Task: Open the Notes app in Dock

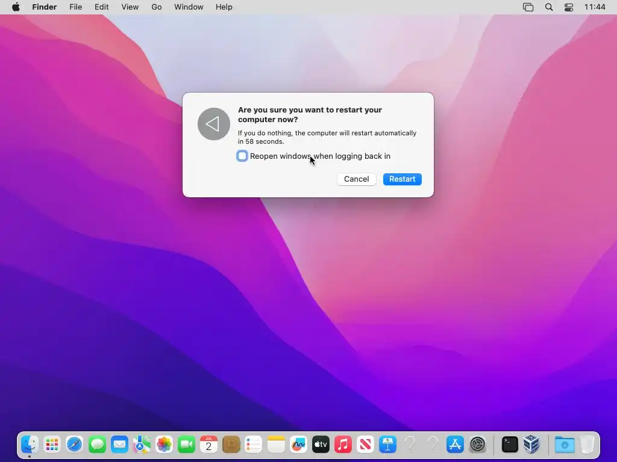Action: point(276,445)
